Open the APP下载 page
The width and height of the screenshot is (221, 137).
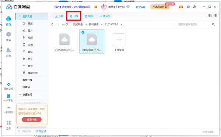click(x=8, y=98)
